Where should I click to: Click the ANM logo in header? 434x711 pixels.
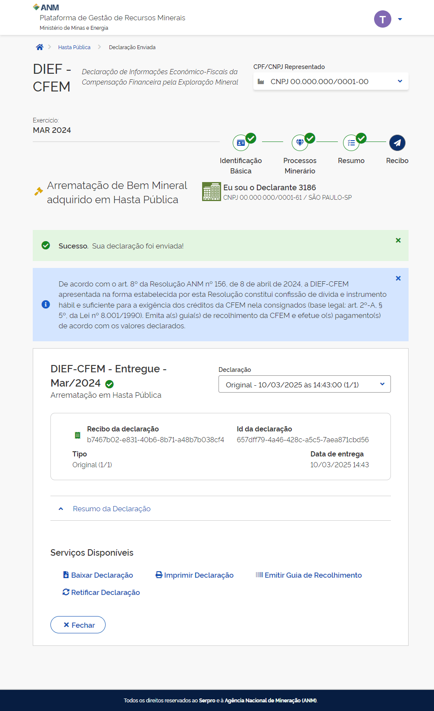[x=46, y=7]
